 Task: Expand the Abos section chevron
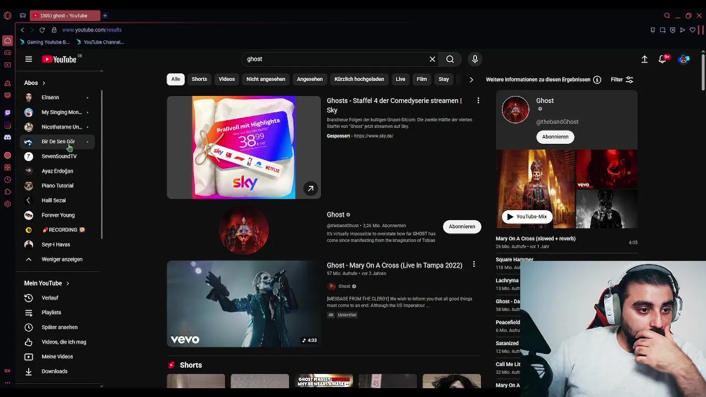44,83
